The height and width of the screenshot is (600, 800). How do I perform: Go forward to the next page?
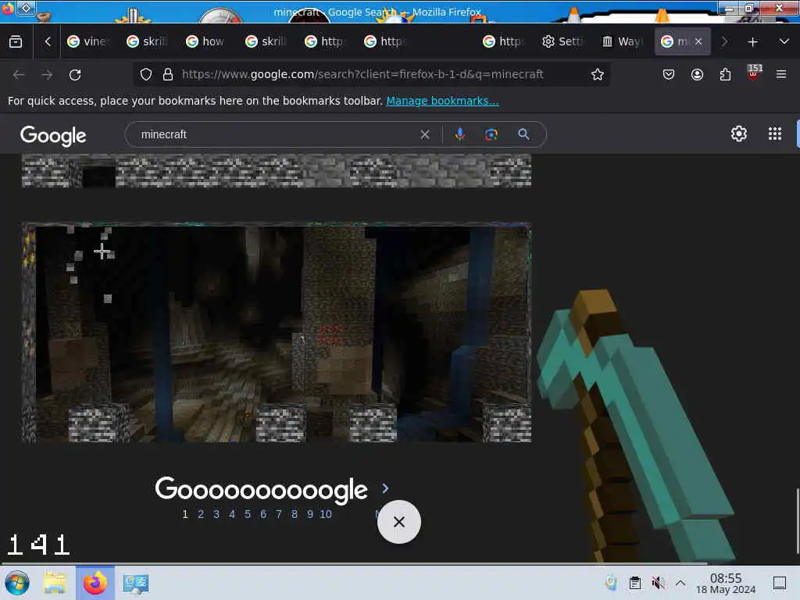click(x=47, y=74)
